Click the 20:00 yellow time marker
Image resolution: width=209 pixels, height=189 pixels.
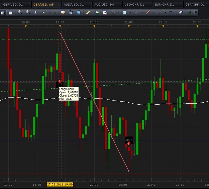tap(94, 26)
